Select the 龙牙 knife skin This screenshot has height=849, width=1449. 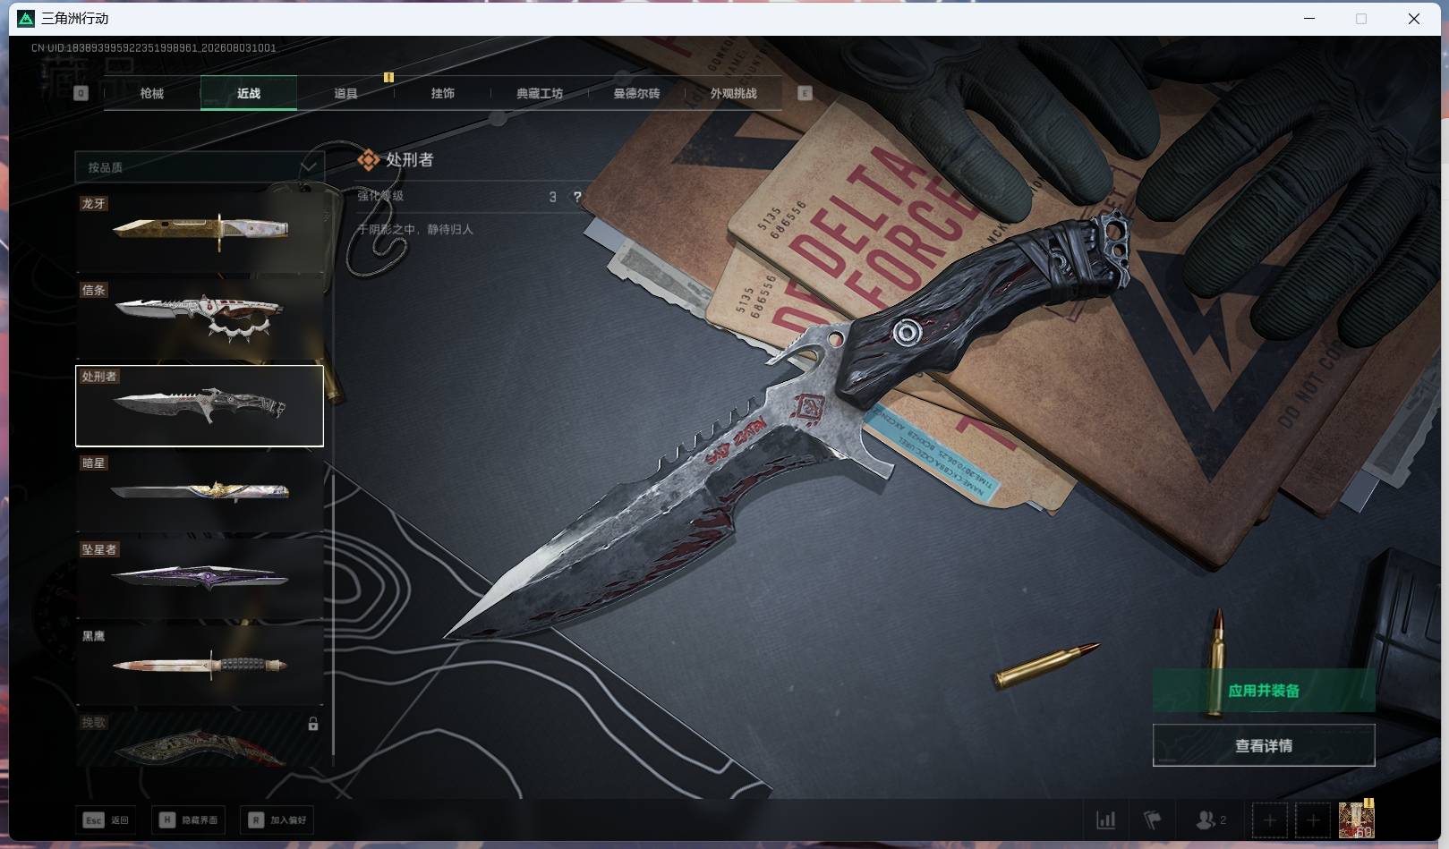click(200, 233)
